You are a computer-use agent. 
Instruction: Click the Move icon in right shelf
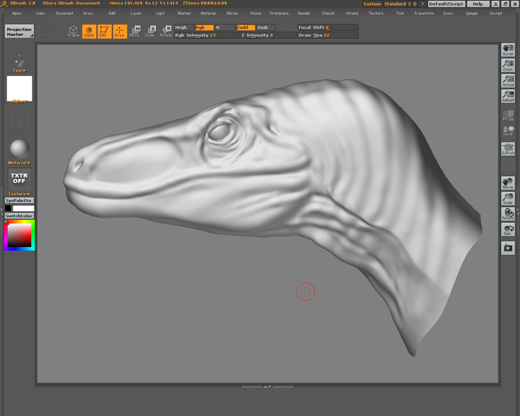(508, 183)
